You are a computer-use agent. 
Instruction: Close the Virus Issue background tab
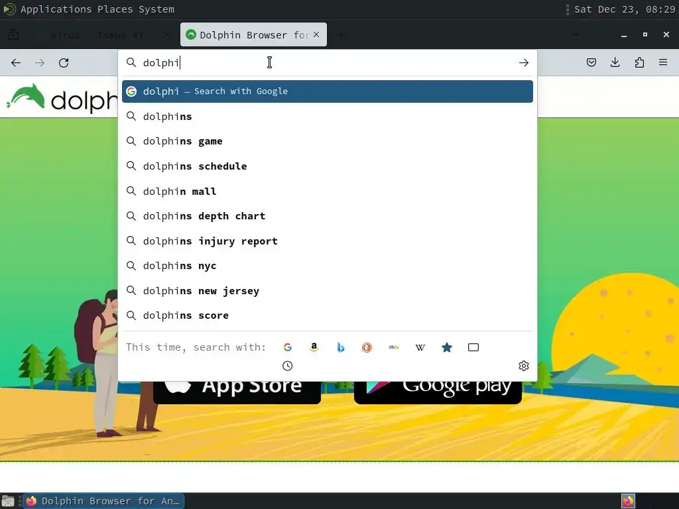pyautogui.click(x=167, y=34)
